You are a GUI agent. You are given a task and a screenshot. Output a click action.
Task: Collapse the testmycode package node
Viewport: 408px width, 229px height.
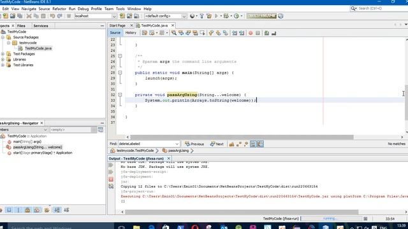pyautogui.click(x=8, y=43)
